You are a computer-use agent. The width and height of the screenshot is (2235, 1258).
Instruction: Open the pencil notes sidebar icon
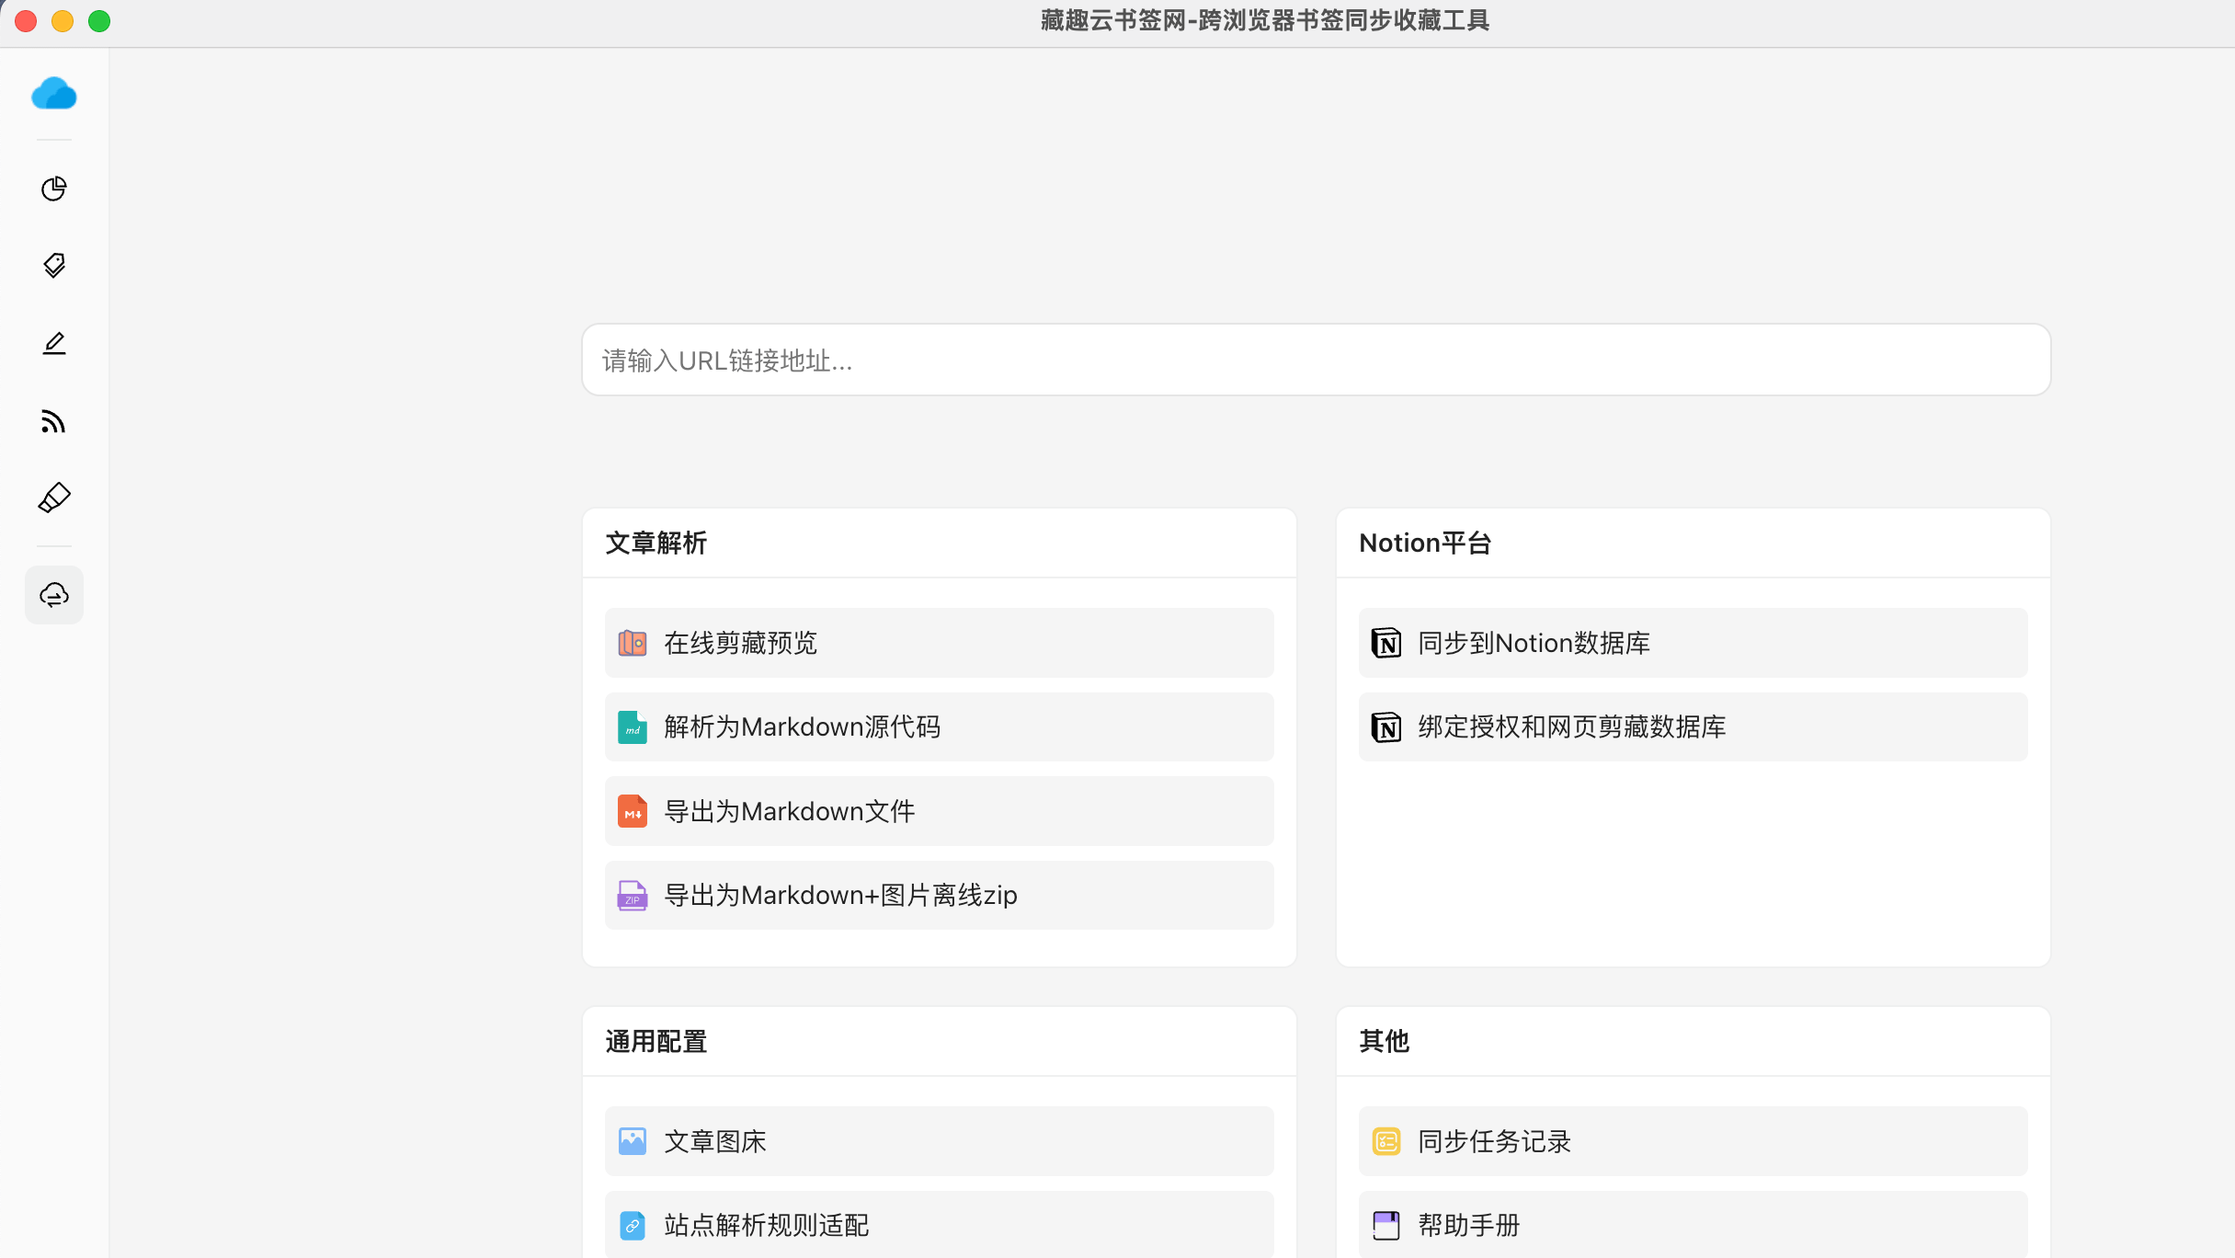pyautogui.click(x=54, y=343)
